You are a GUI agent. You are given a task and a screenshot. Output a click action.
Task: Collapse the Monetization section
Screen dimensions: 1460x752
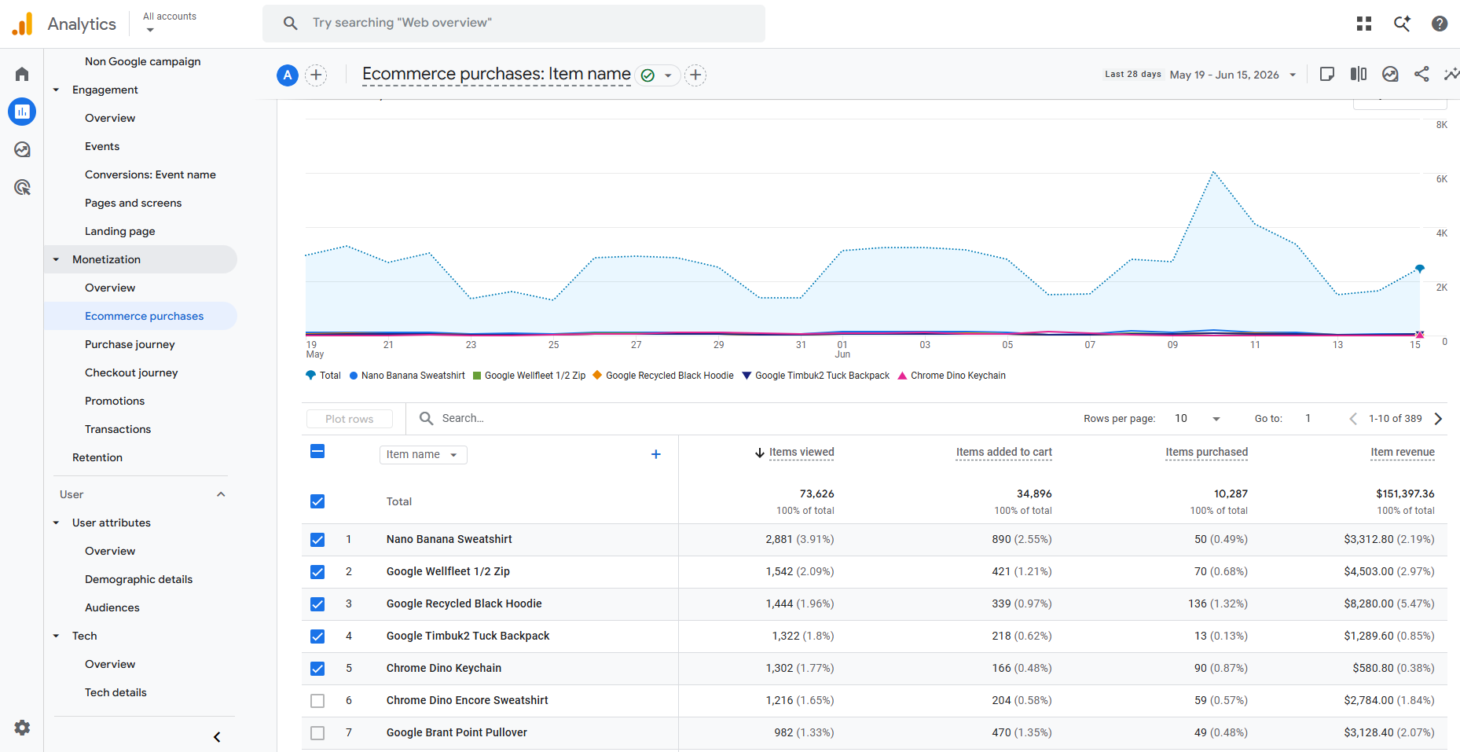(x=56, y=259)
